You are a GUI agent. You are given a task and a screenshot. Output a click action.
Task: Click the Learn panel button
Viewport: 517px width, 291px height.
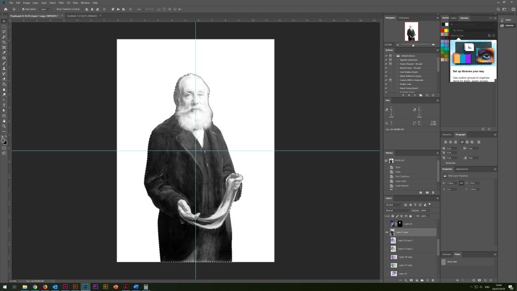[x=505, y=20]
